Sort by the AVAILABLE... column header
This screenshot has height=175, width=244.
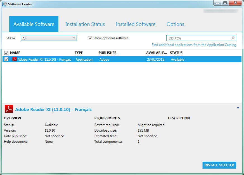(x=157, y=53)
